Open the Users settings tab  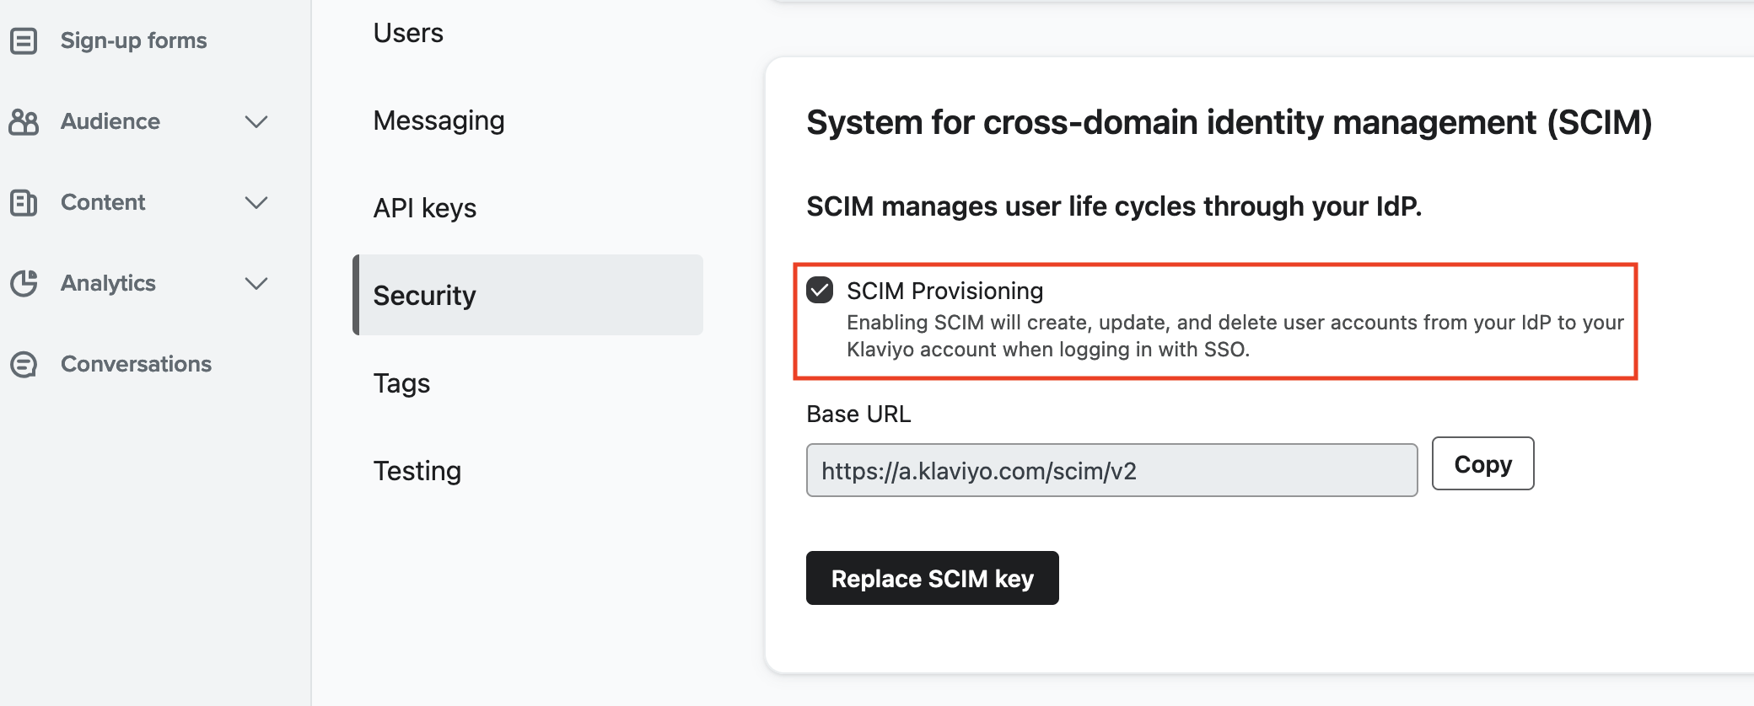[x=408, y=33]
